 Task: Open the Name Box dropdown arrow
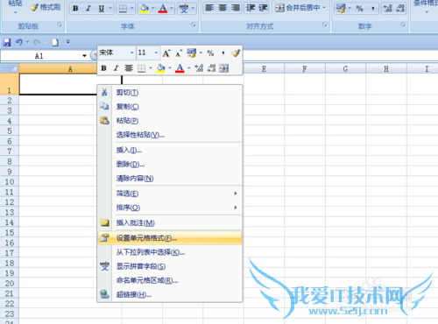tap(84, 56)
